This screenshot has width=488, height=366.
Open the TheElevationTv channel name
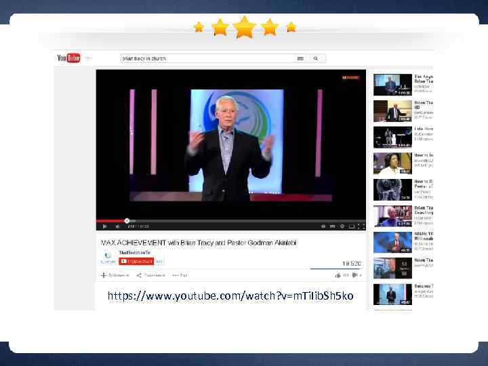134,252
